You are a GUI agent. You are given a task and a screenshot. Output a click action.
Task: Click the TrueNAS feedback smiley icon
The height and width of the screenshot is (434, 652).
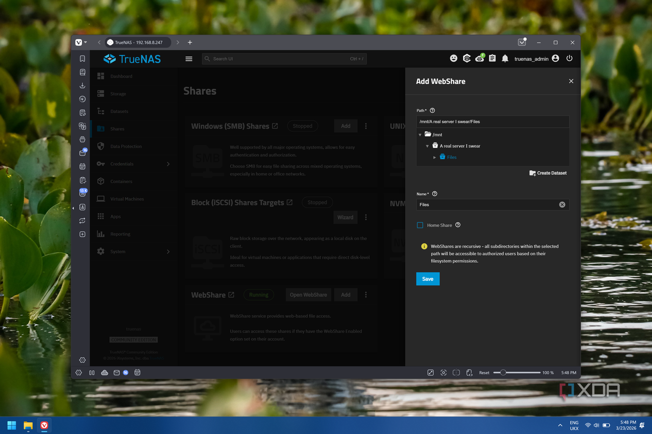tap(454, 59)
